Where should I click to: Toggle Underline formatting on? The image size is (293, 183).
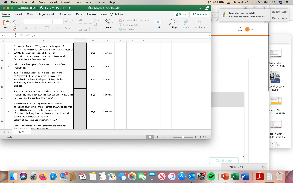click(36, 28)
